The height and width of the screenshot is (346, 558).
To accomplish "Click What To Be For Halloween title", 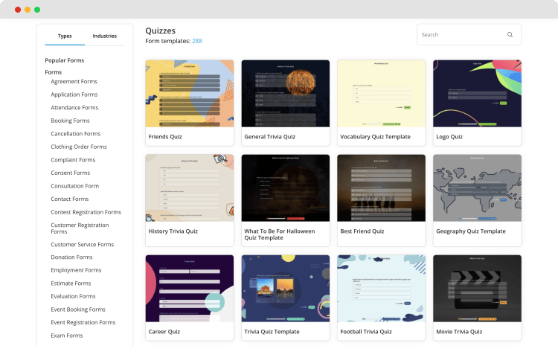I will pyautogui.click(x=279, y=234).
